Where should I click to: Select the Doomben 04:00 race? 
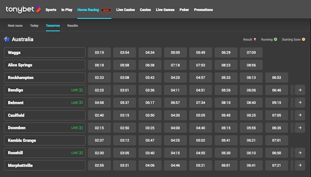[x=175, y=128]
